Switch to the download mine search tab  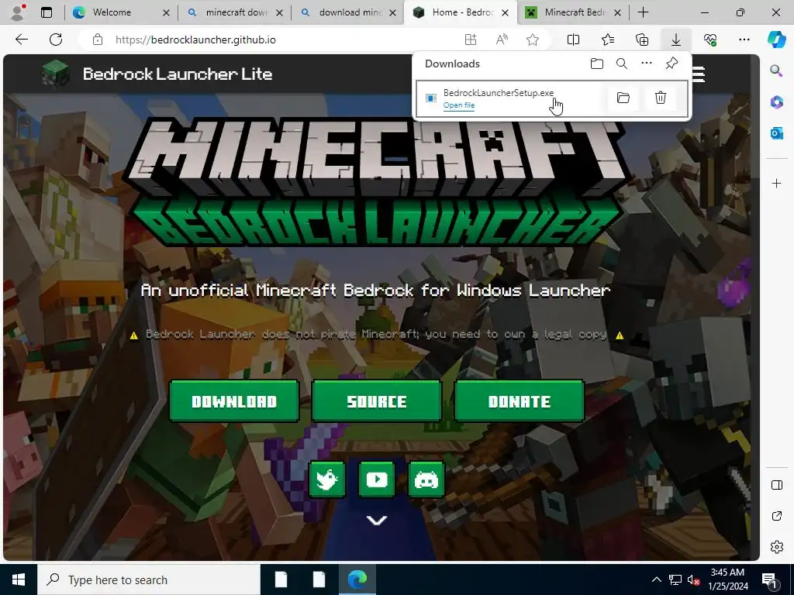(x=350, y=12)
